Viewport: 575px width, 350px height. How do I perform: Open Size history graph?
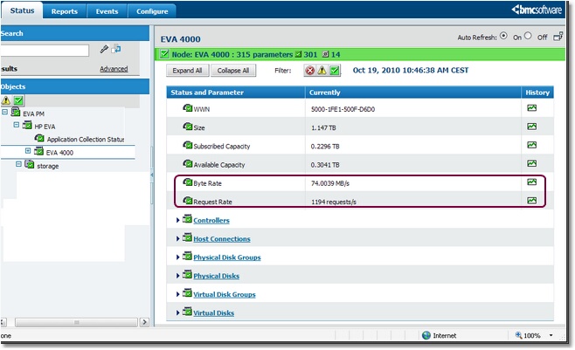[531, 127]
